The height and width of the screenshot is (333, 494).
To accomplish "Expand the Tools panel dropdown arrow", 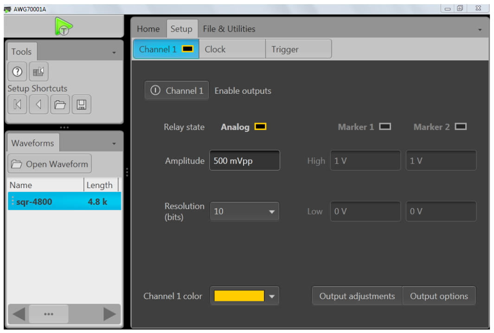I will click(115, 52).
